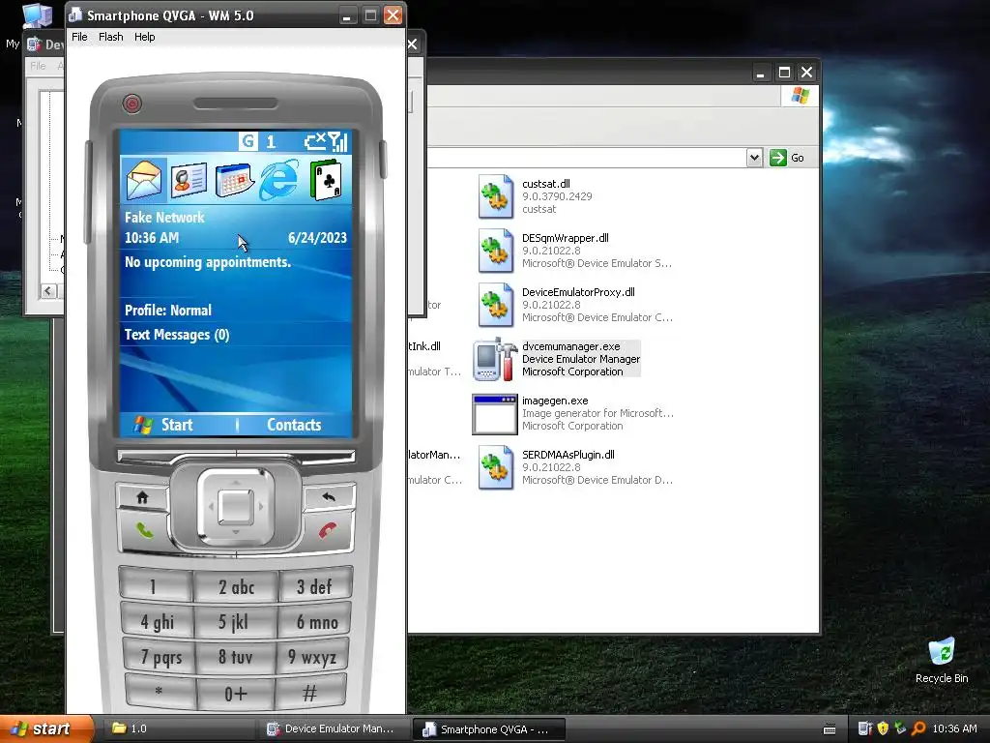Tap the red End call key
Viewport: 990px width, 743px height.
coord(328,530)
